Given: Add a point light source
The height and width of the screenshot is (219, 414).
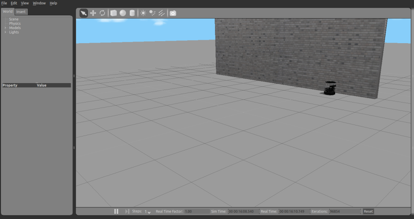Looking at the screenshot, I should [x=143, y=13].
